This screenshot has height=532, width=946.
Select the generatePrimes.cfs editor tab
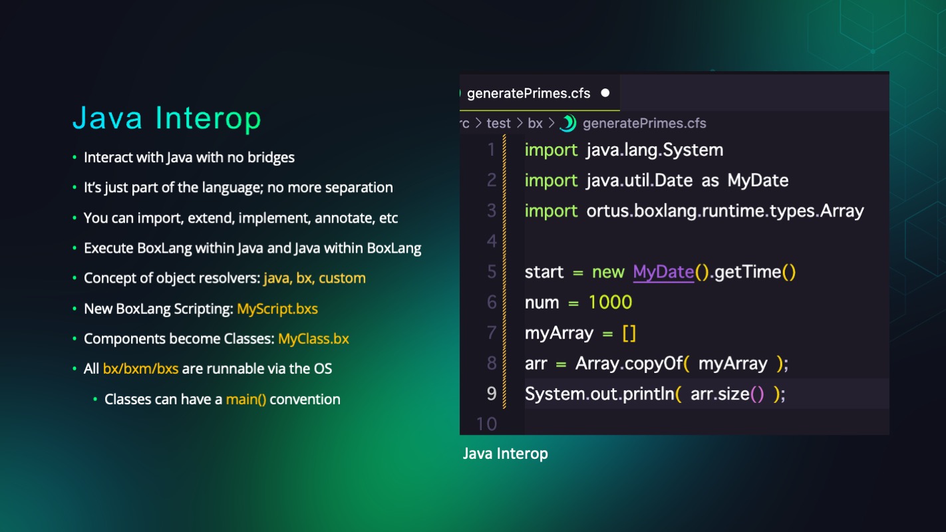539,93
